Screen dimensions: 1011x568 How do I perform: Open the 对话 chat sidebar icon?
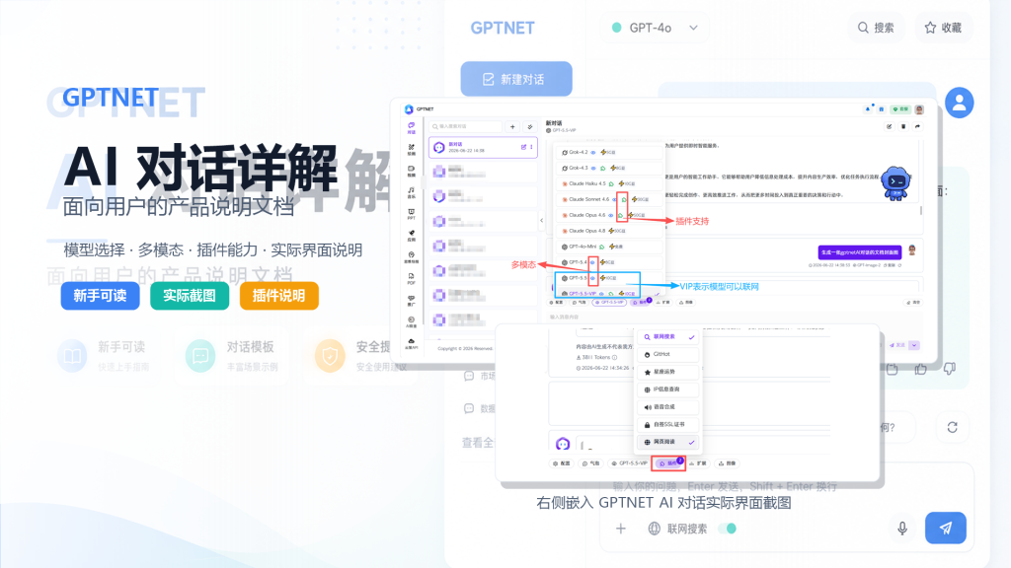click(x=412, y=127)
